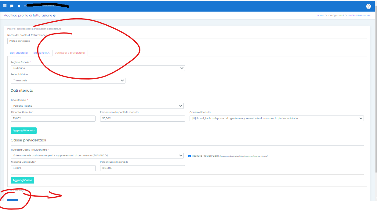Click the Aliquota Ritenuta field
The image size is (377, 210).
pos(53,118)
